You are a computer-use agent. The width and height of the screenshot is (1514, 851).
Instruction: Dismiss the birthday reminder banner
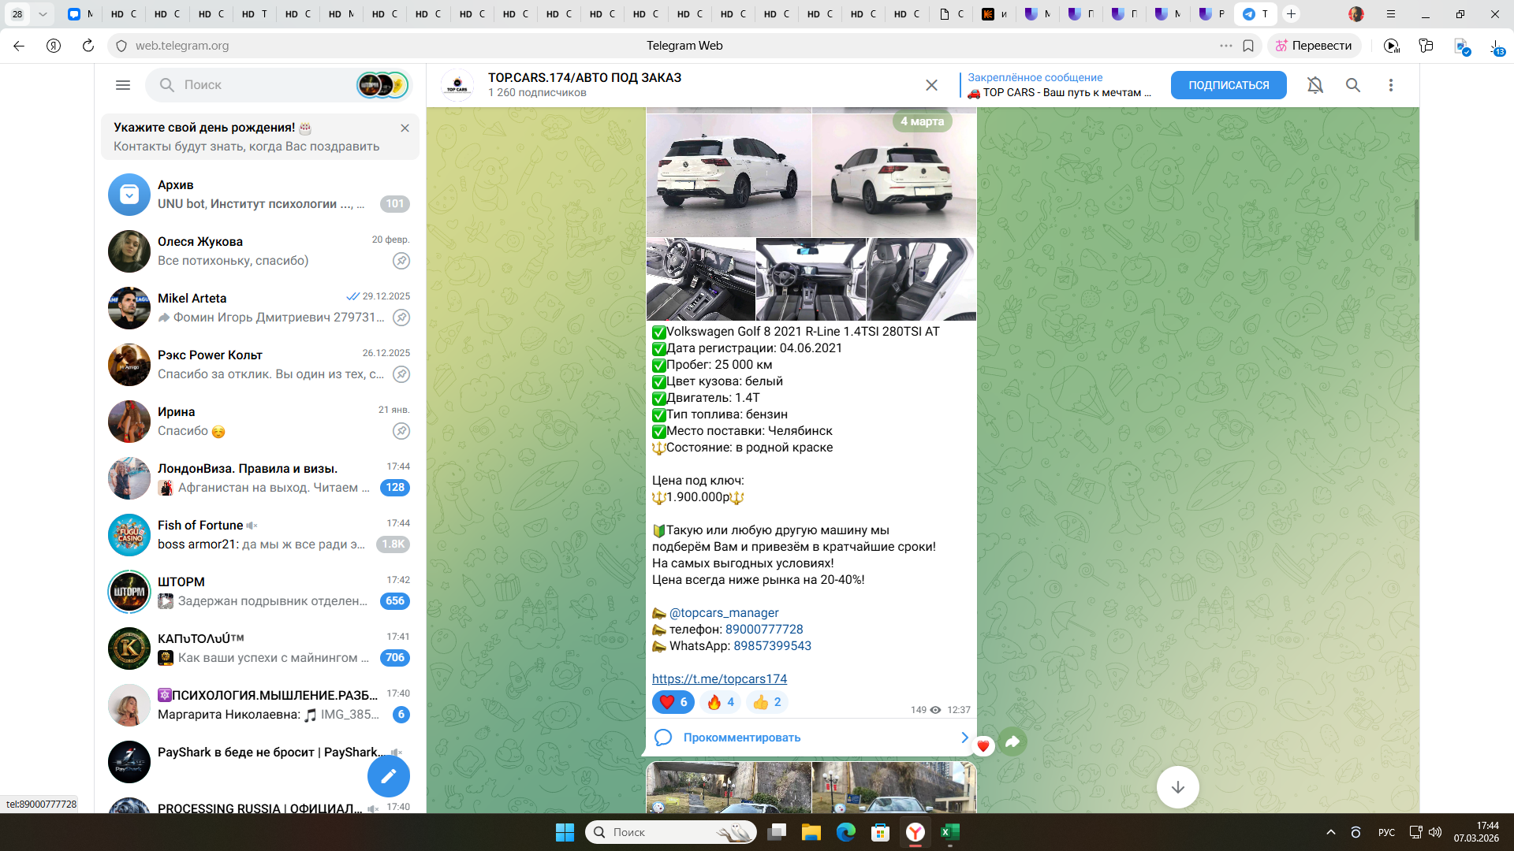coord(405,128)
